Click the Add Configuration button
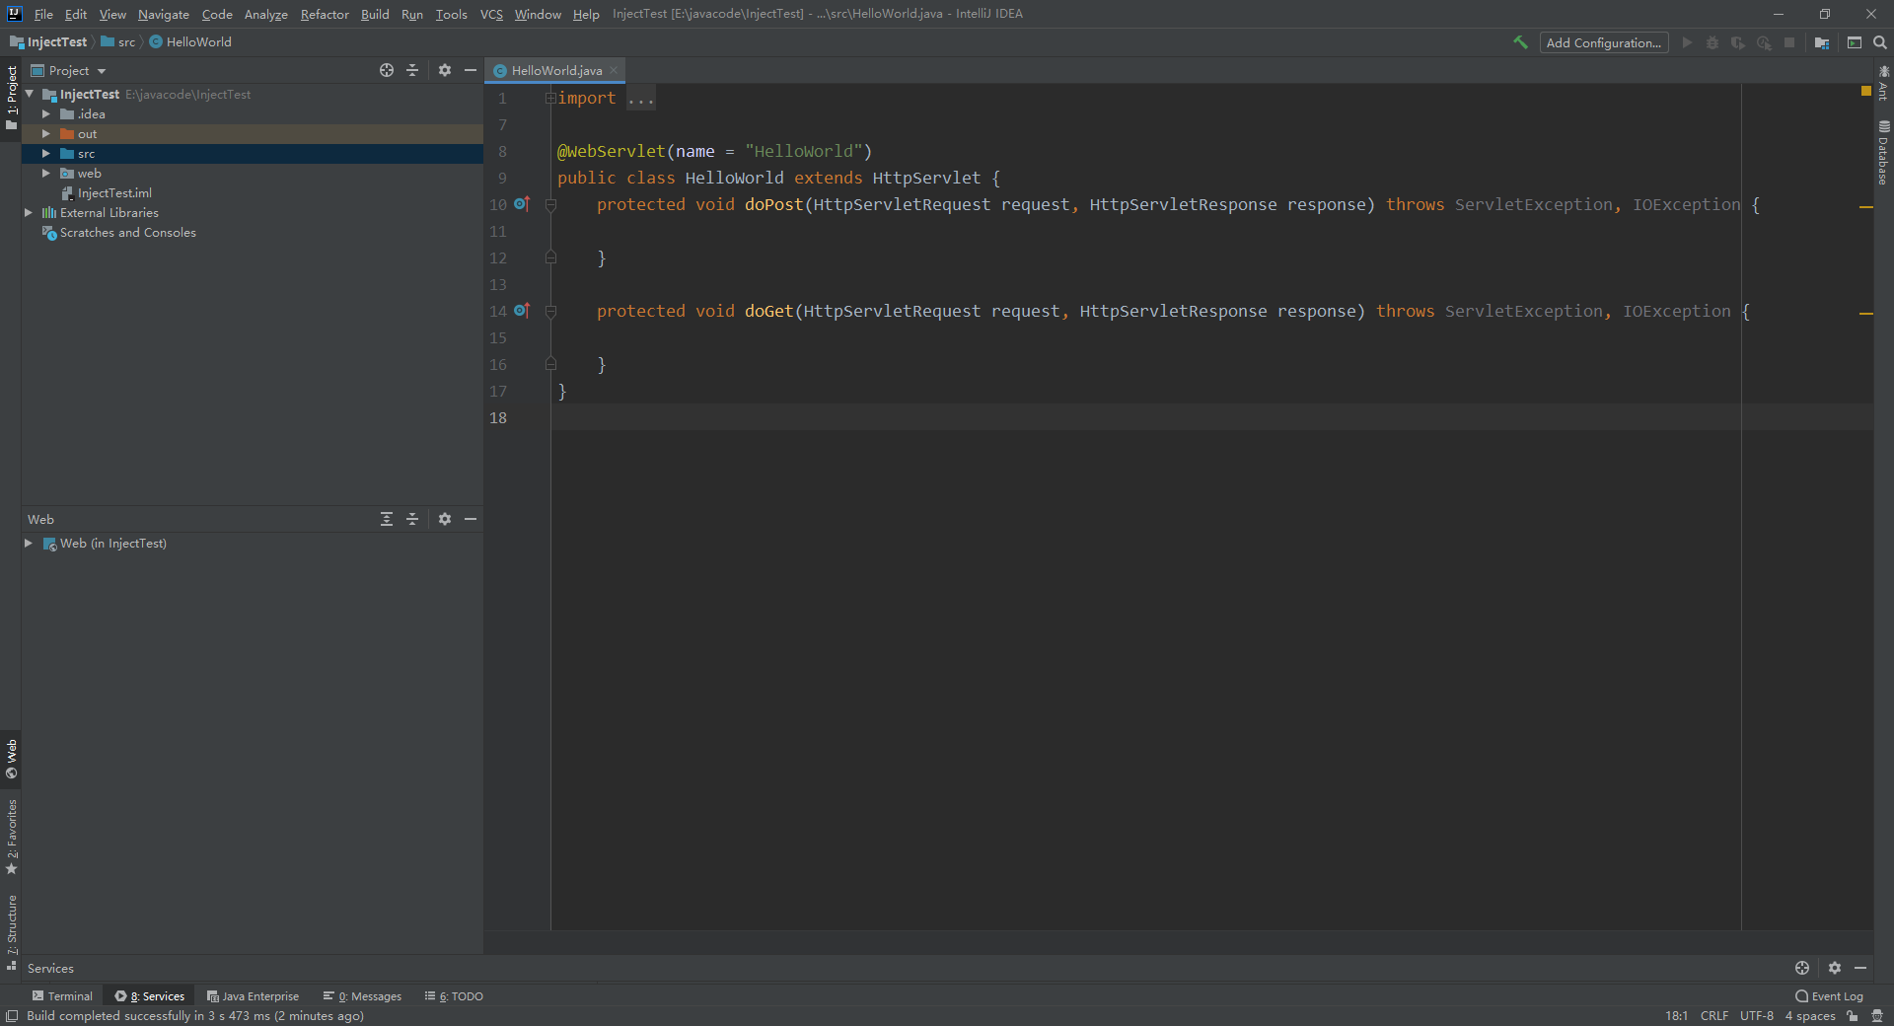The height and width of the screenshot is (1026, 1894). [1603, 42]
